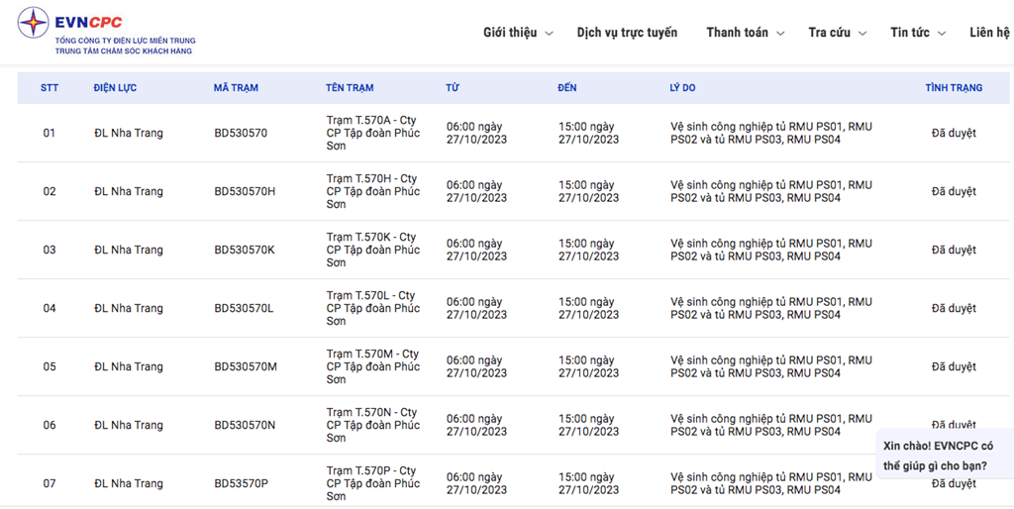Click the EVNCPC chat greeting bubble
1014x509 pixels.
[x=945, y=456]
